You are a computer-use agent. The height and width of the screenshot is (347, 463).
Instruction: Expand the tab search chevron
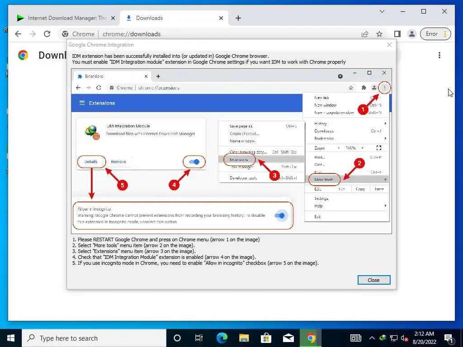pyautogui.click(x=382, y=11)
